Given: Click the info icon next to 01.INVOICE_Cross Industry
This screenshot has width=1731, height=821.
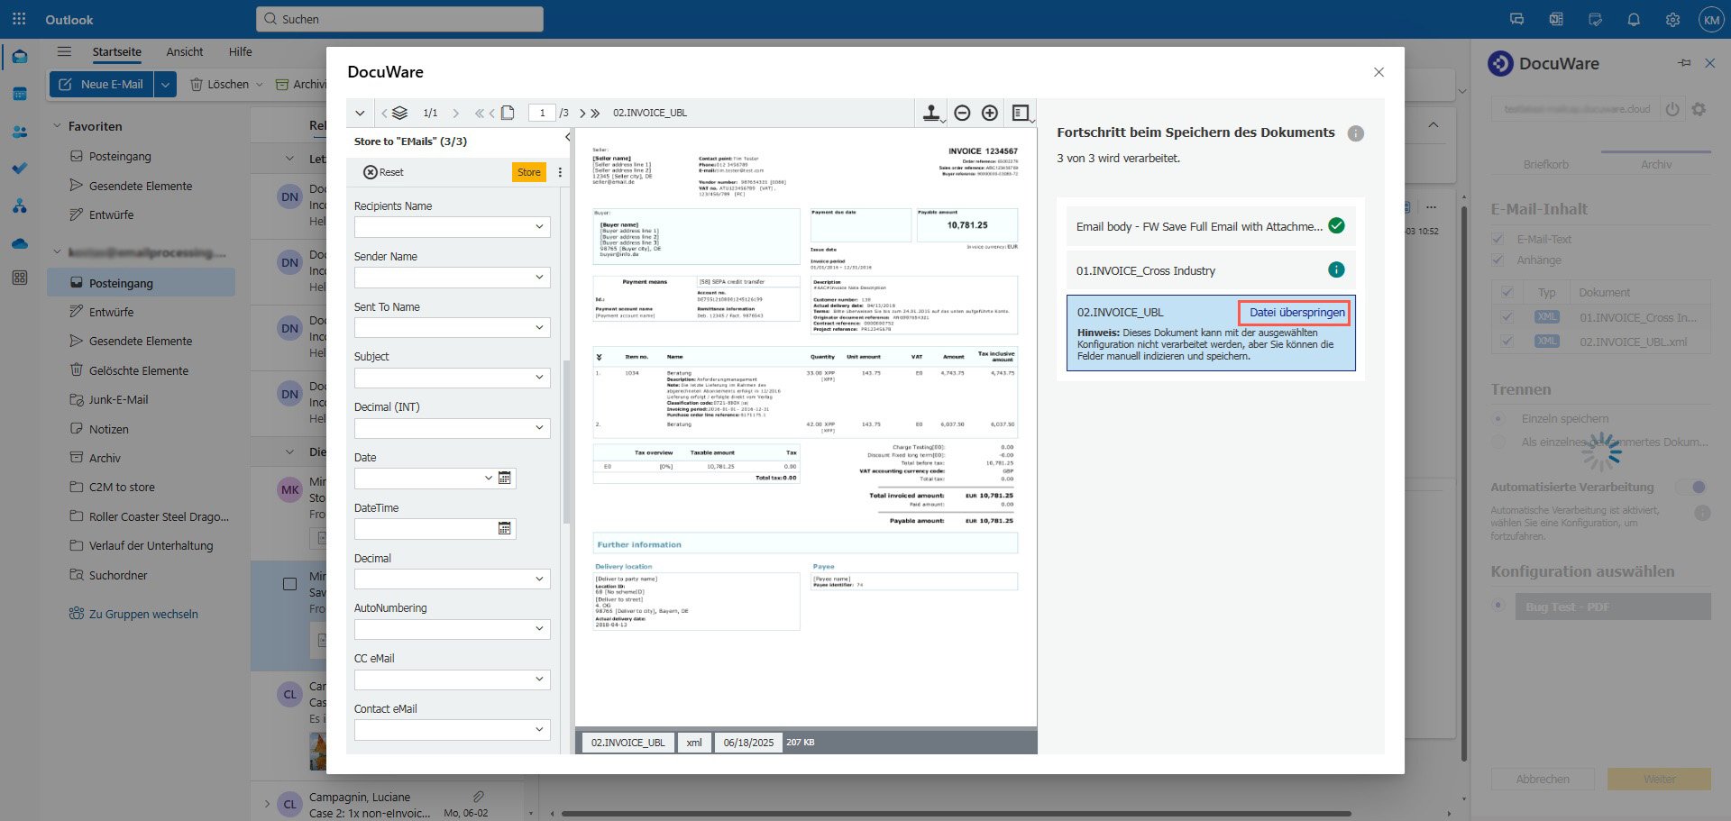Looking at the screenshot, I should pyautogui.click(x=1337, y=270).
